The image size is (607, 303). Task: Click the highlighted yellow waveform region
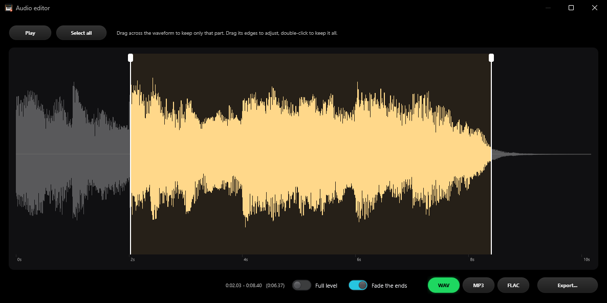click(x=311, y=154)
